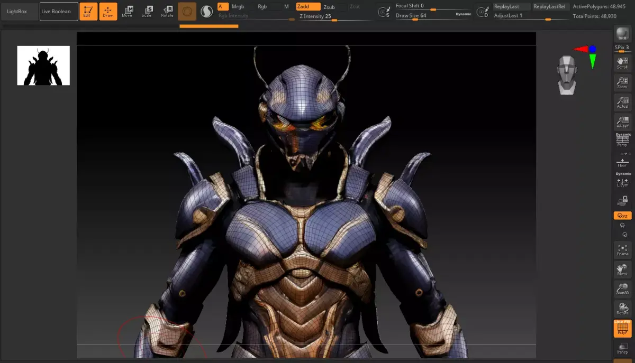Toggle Zadd sculpt mode
Image resolution: width=635 pixels, height=363 pixels.
click(309, 7)
